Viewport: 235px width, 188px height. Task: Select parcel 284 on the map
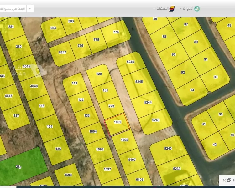pyautogui.click(x=53, y=30)
